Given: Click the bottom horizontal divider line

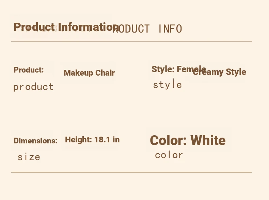Looking at the screenshot, I should point(131,172).
